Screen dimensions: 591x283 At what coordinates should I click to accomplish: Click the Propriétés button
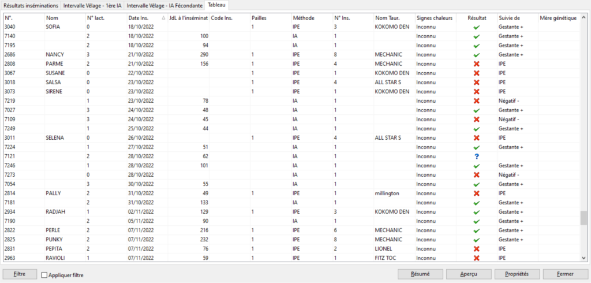pyautogui.click(x=517, y=274)
